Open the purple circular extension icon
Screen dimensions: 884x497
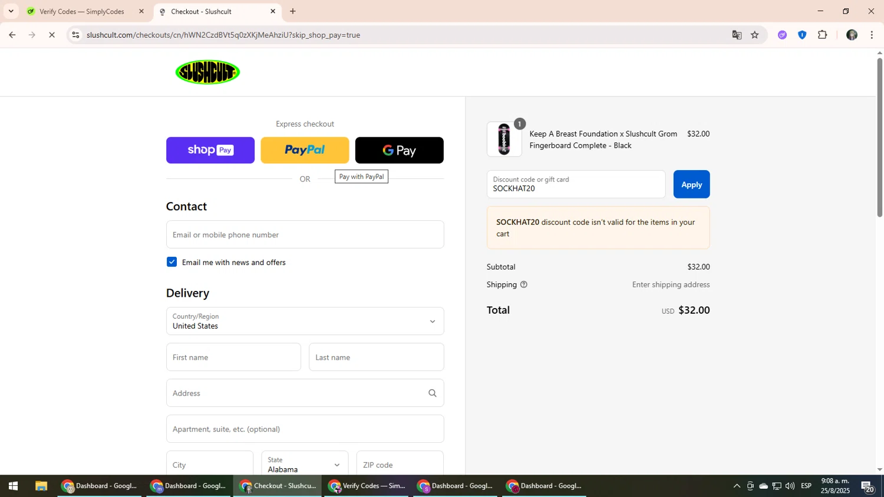click(782, 35)
